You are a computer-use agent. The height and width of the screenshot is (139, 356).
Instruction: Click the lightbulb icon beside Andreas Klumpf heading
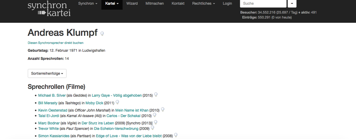coord(102,34)
